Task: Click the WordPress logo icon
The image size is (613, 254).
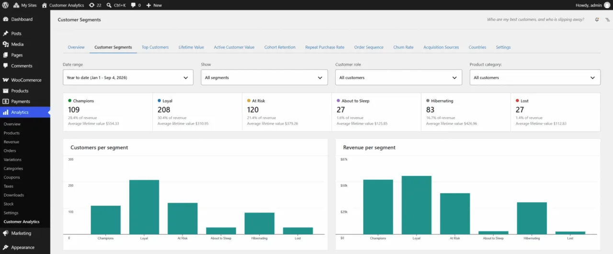Action: point(6,5)
